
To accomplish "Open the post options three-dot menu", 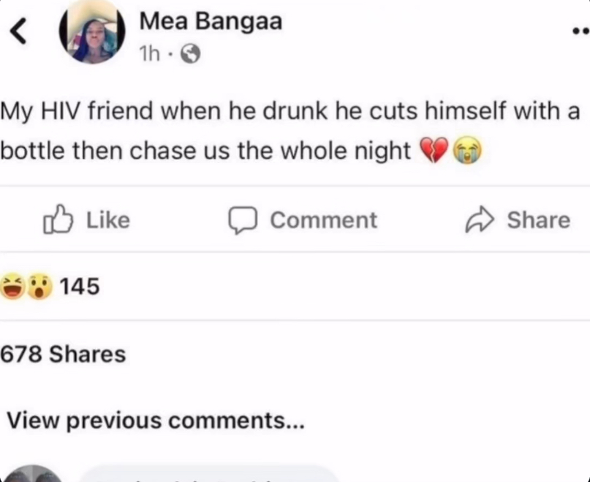I will pos(579,31).
